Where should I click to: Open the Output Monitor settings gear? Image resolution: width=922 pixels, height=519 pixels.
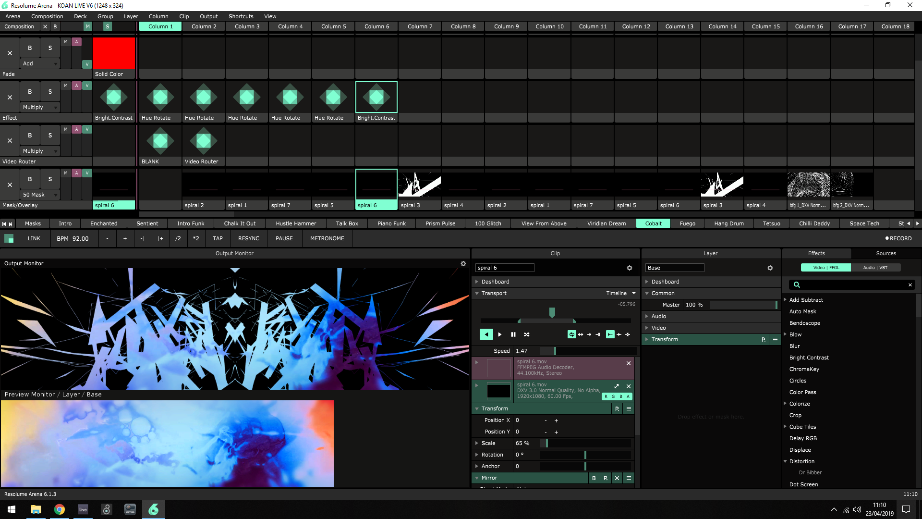pos(463,264)
